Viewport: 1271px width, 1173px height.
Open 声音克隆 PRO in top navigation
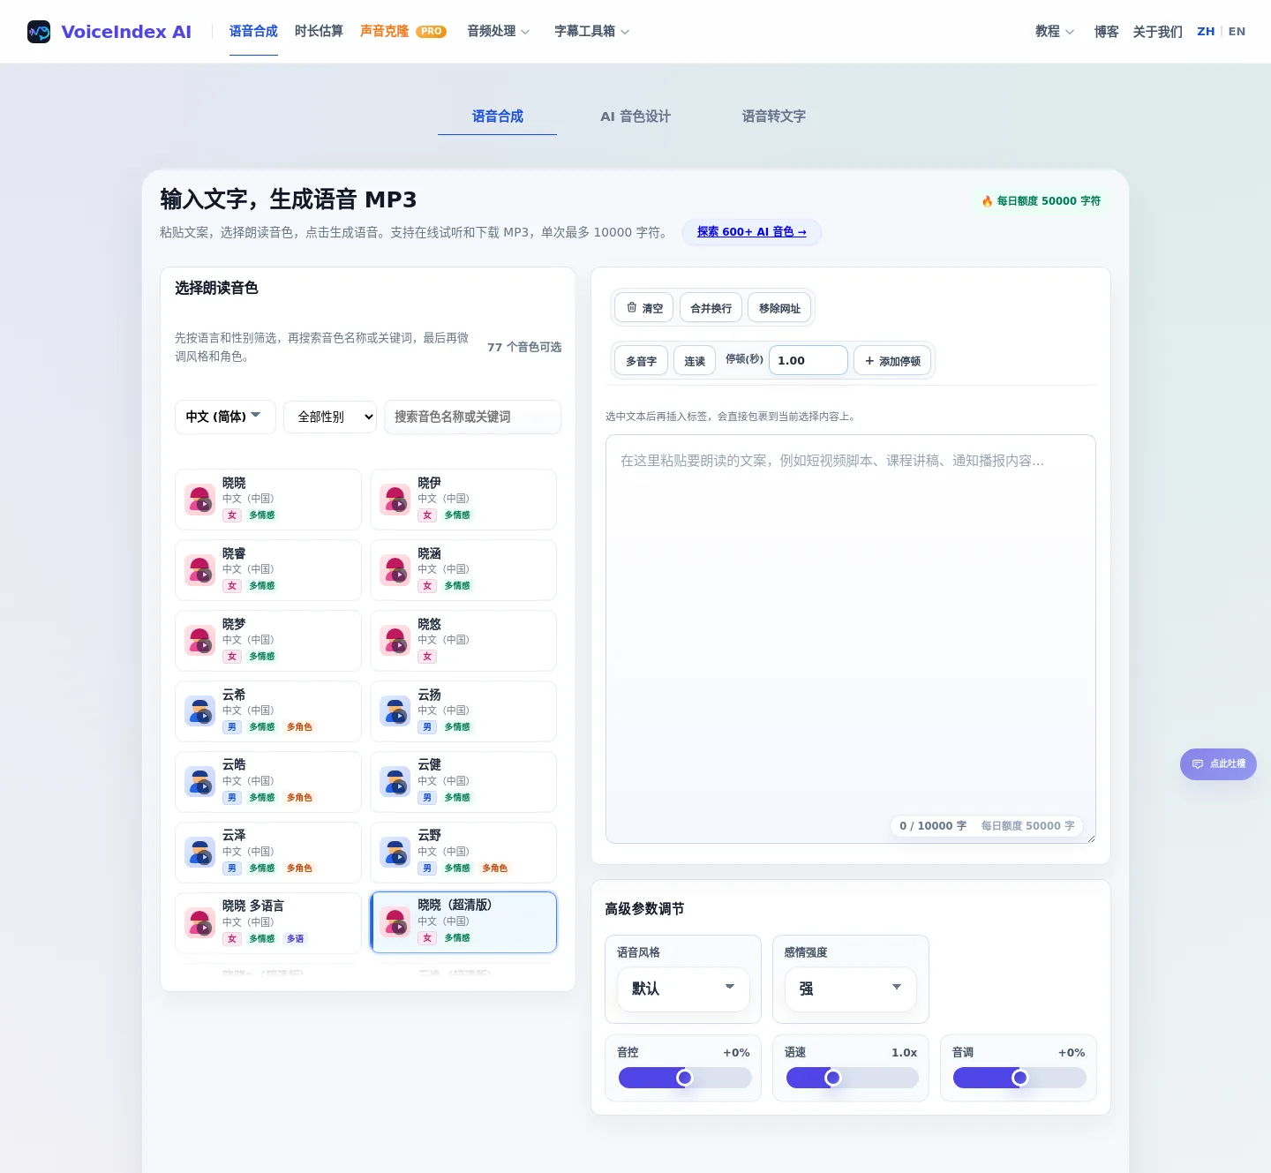click(403, 32)
